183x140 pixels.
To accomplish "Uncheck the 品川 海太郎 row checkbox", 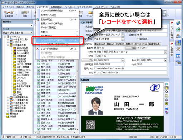I will tap(39, 80).
